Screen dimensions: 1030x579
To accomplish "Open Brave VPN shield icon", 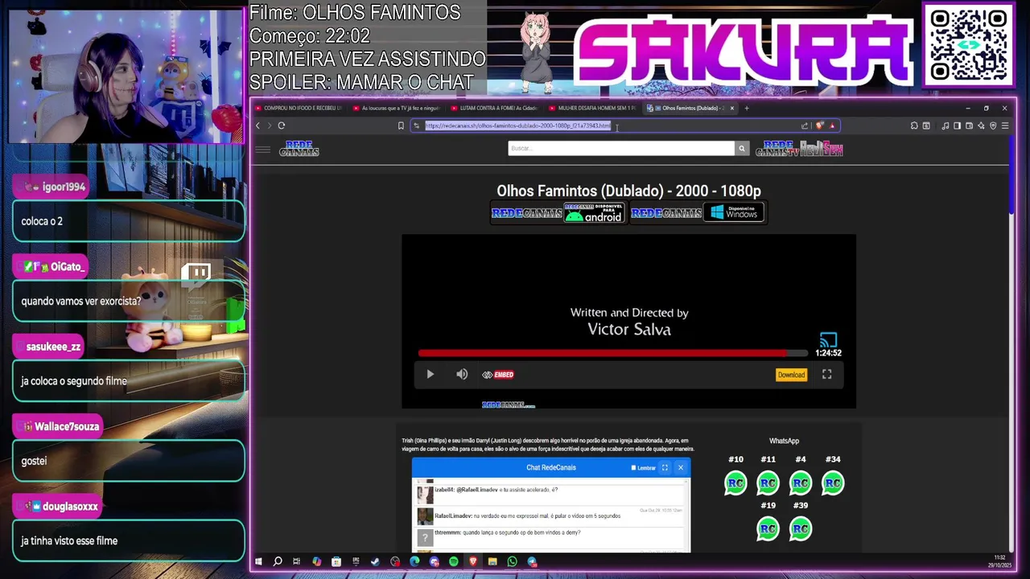I will tap(993, 125).
